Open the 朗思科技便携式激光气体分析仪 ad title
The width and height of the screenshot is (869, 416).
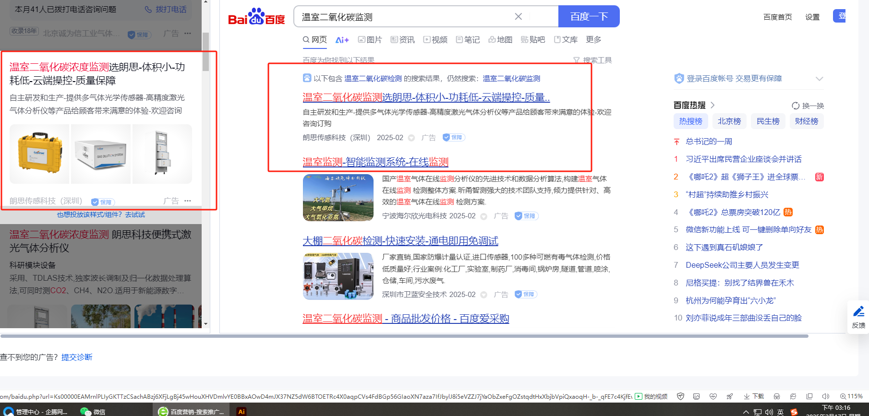coord(100,241)
